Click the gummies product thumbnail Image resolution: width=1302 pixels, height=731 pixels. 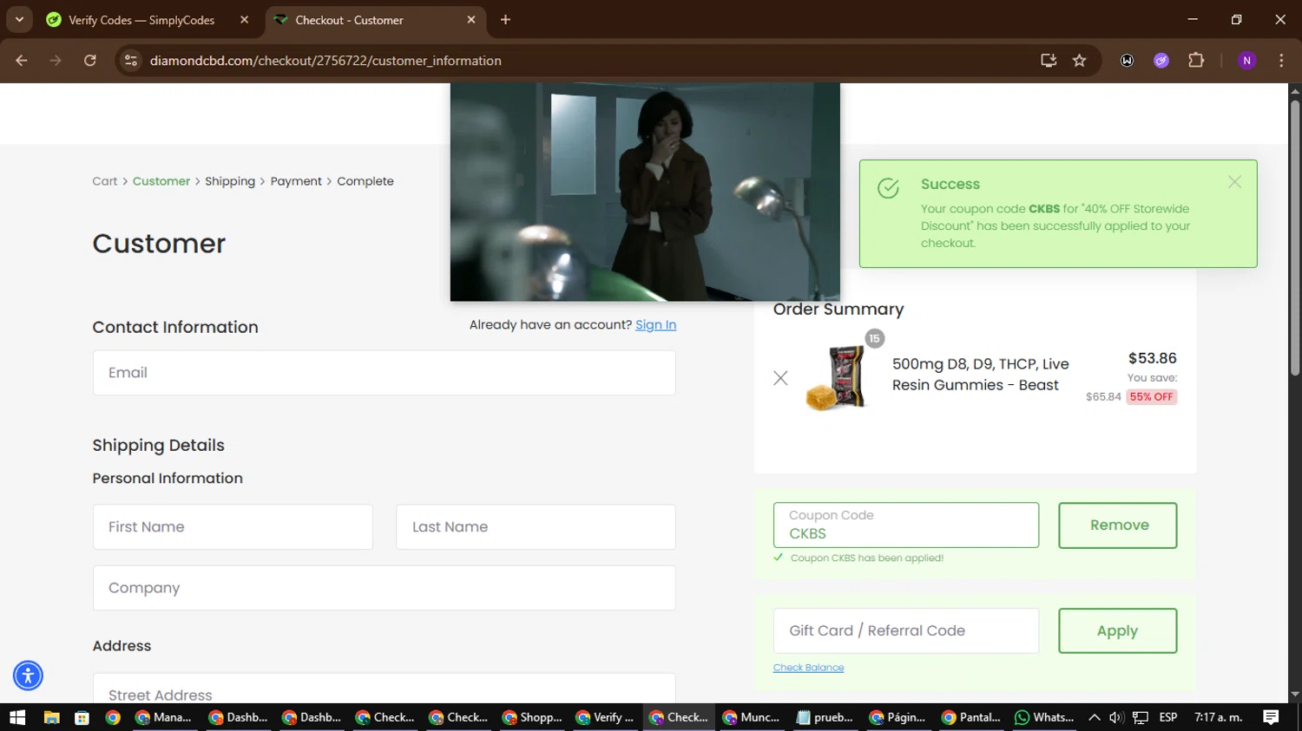pos(837,377)
